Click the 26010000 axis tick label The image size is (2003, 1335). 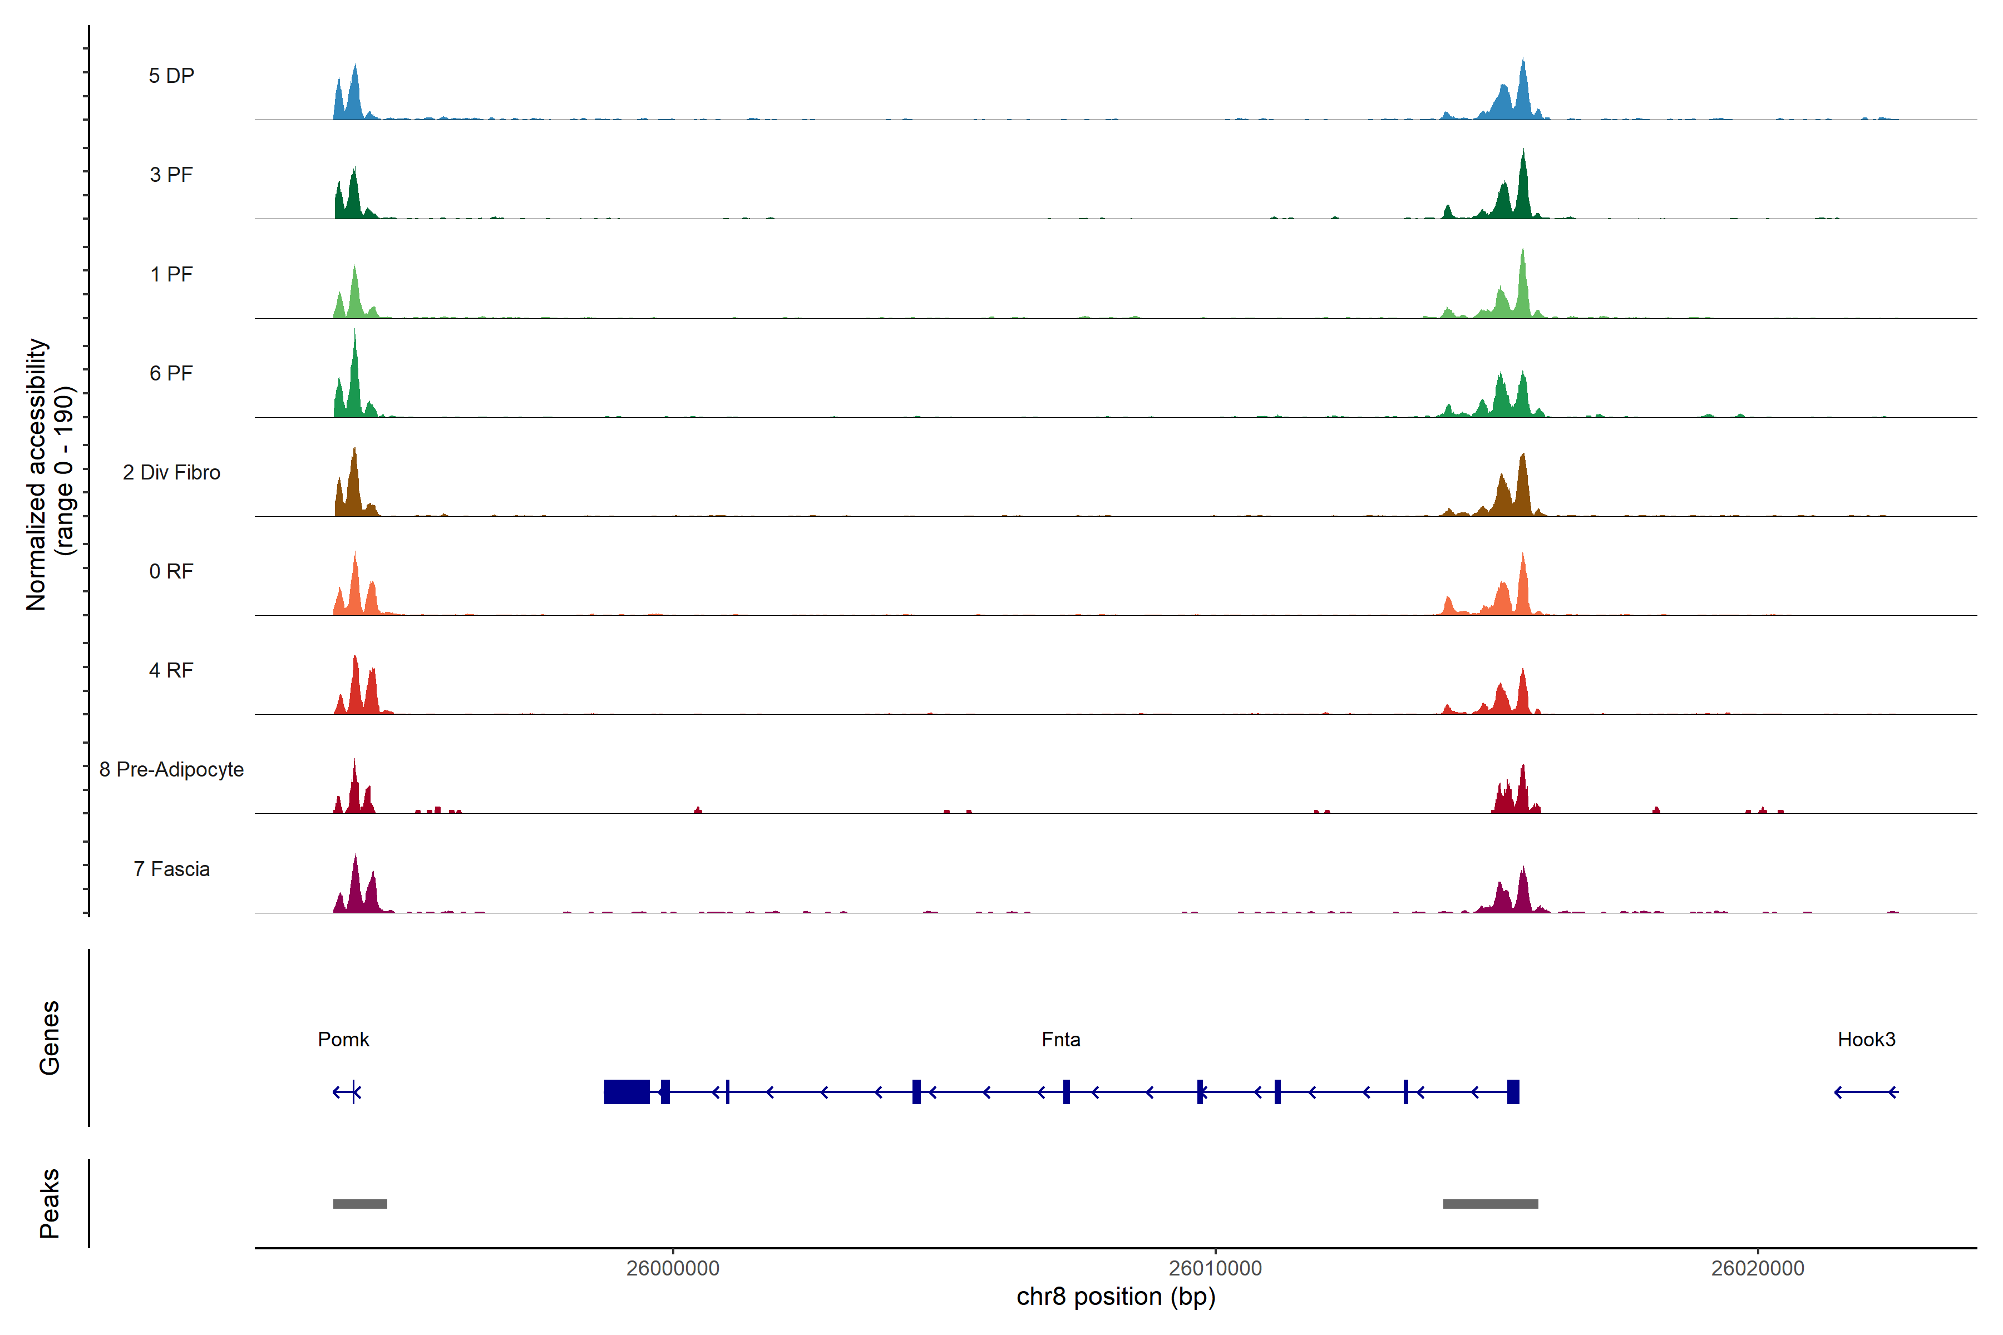click(1215, 1269)
